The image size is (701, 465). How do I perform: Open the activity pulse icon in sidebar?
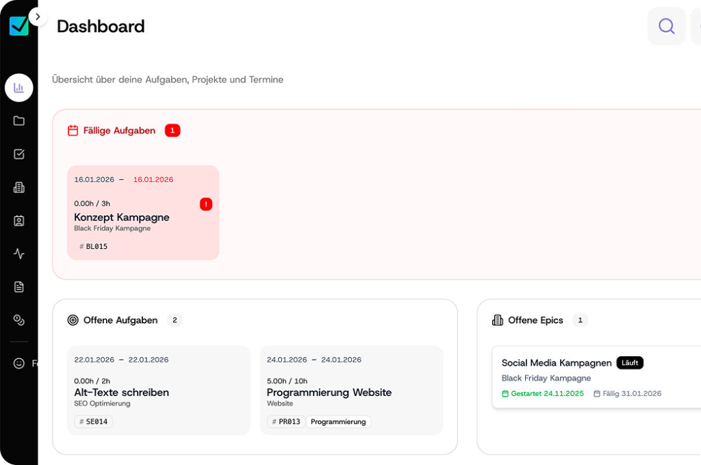(19, 254)
